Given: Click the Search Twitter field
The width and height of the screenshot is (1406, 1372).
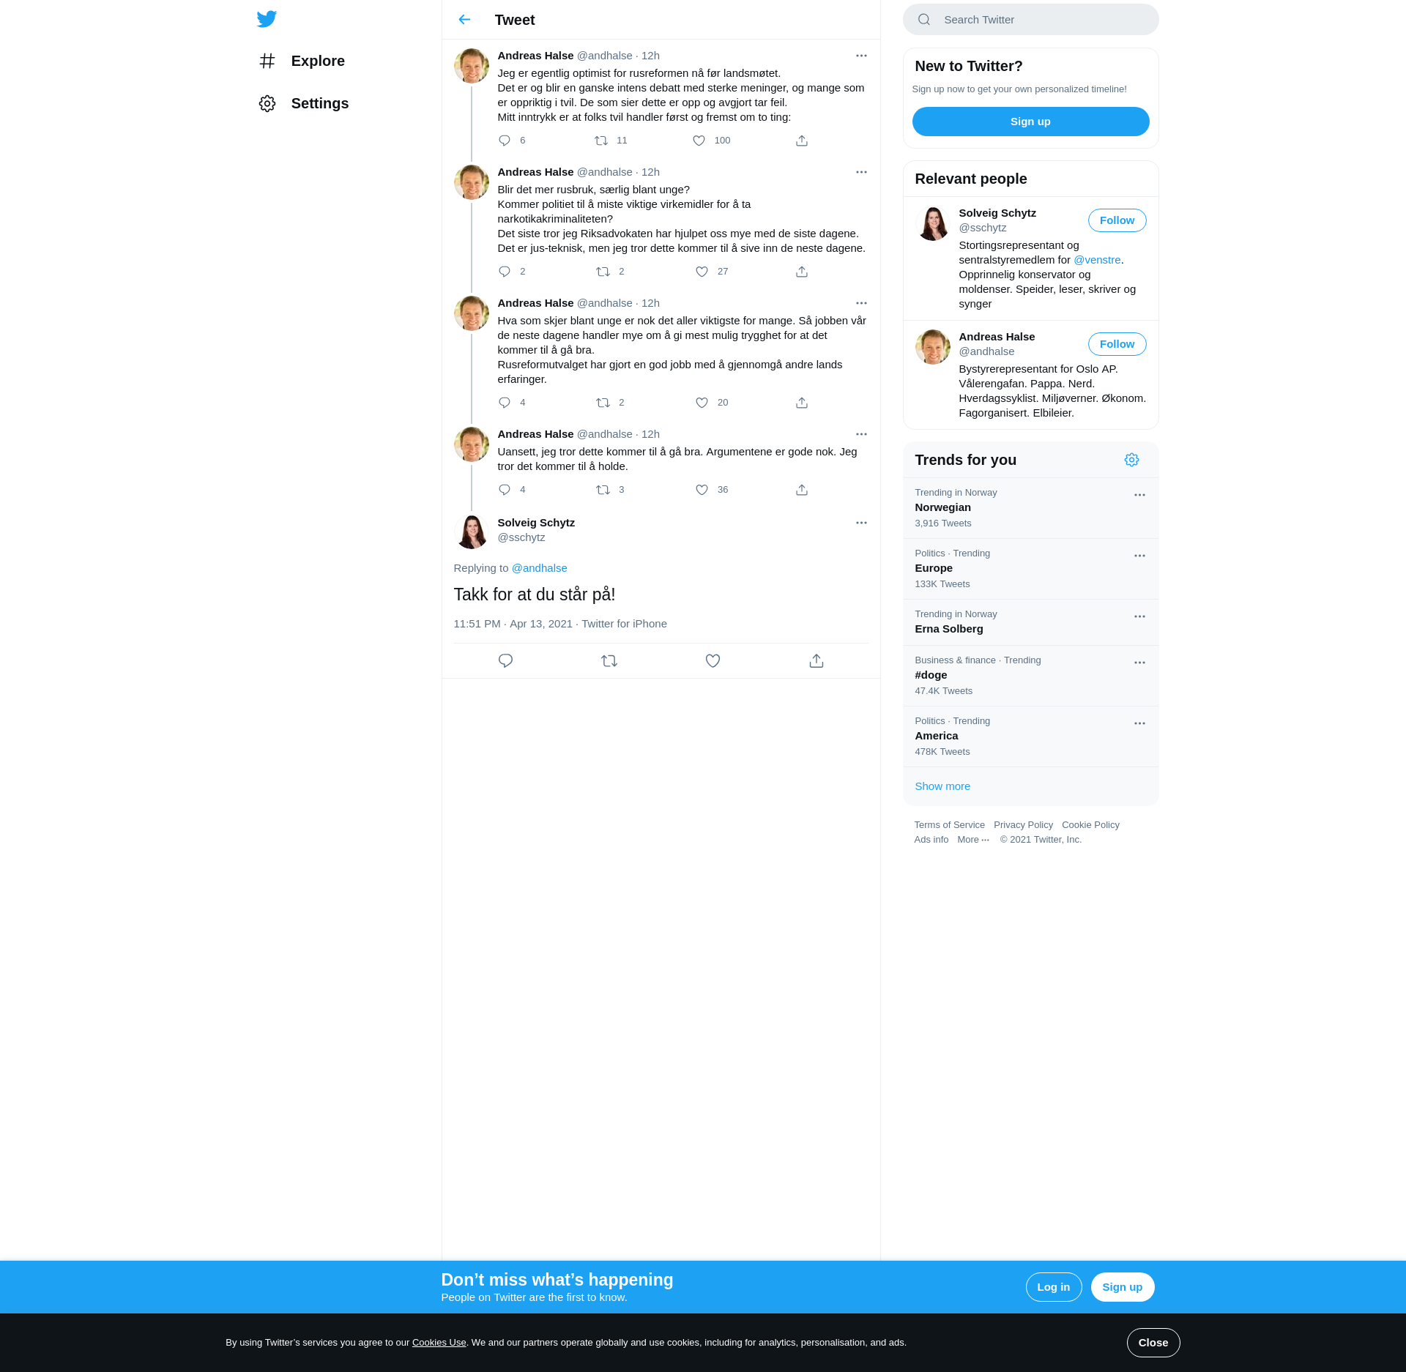Looking at the screenshot, I should coord(1030,20).
